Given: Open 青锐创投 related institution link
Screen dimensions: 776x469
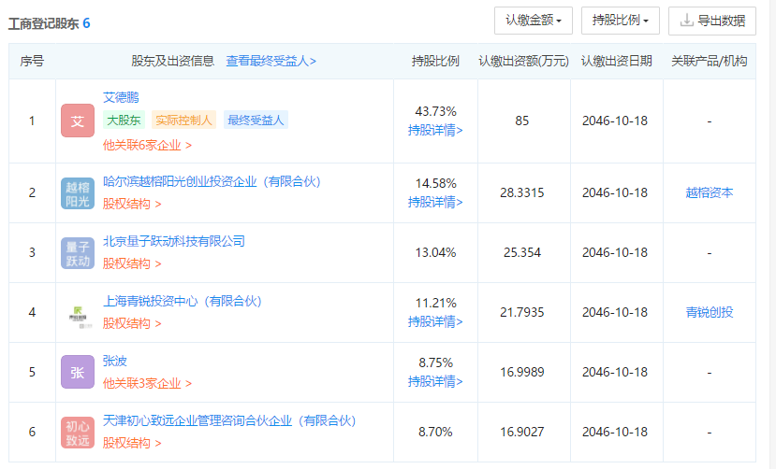Looking at the screenshot, I should click(709, 312).
